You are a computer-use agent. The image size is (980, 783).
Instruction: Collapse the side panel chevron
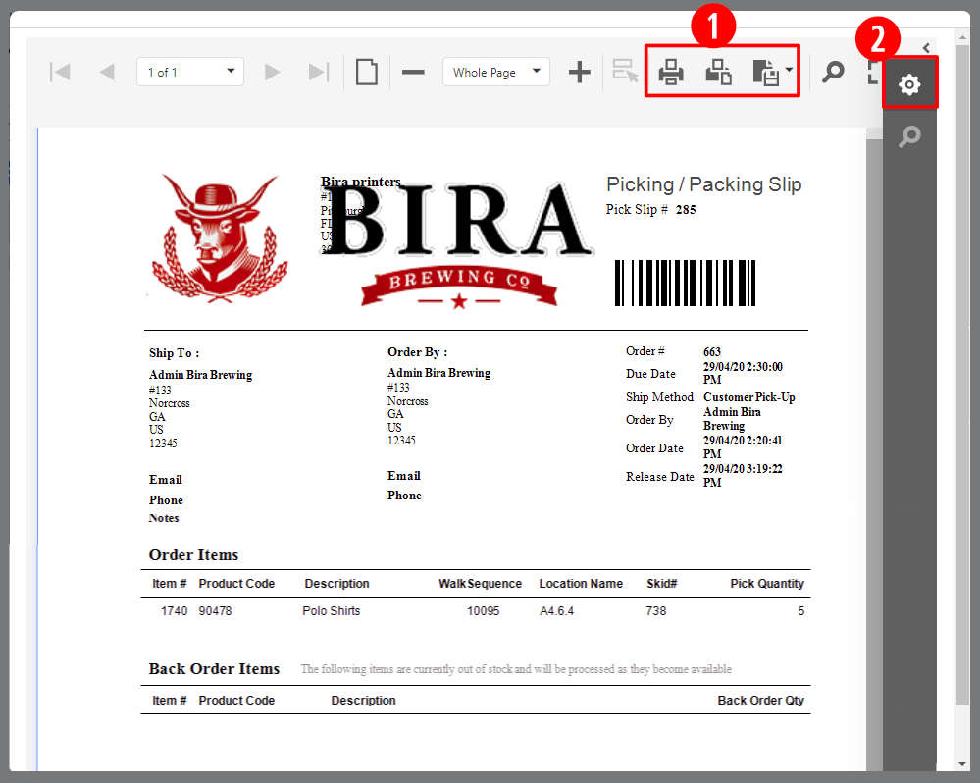926,47
